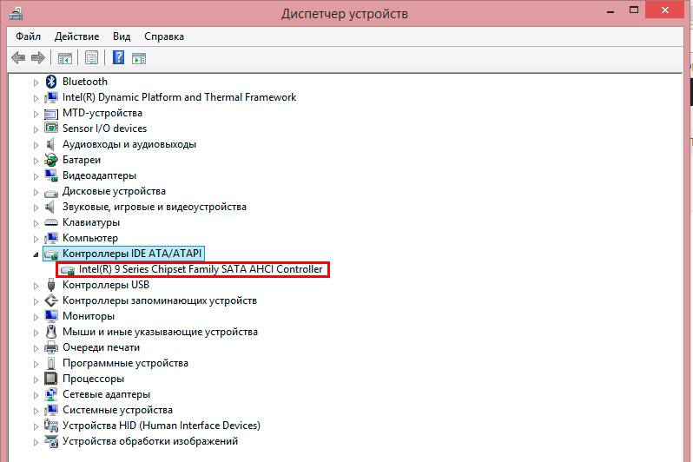The width and height of the screenshot is (693, 462).
Task: Open Properties via toolbar icon
Action: (91, 58)
